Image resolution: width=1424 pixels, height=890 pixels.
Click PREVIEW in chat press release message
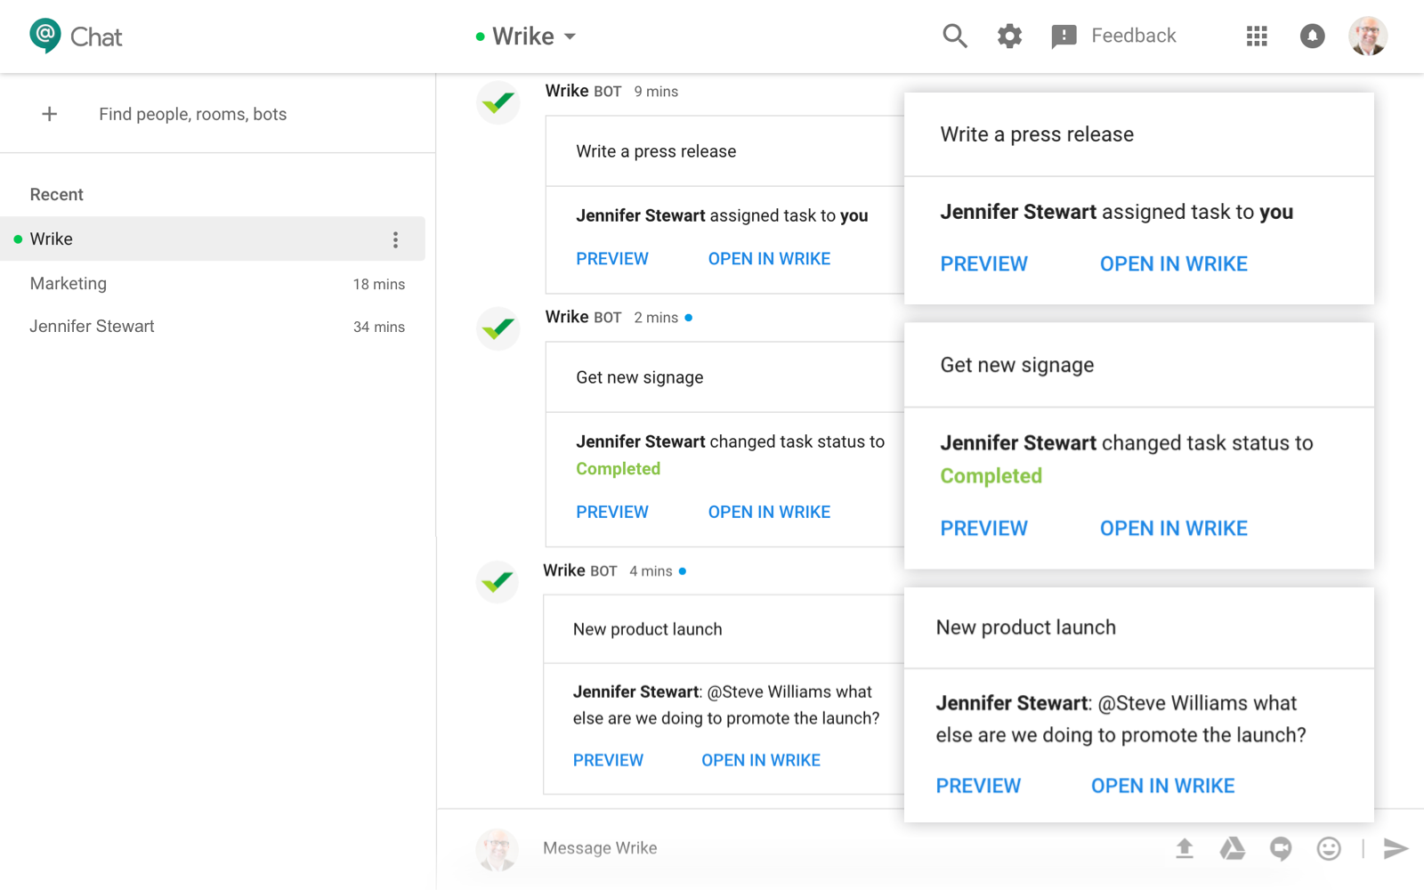612,259
